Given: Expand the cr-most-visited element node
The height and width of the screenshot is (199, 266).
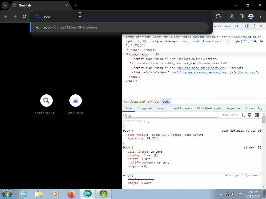Looking at the screenshot, I should point(130,63).
